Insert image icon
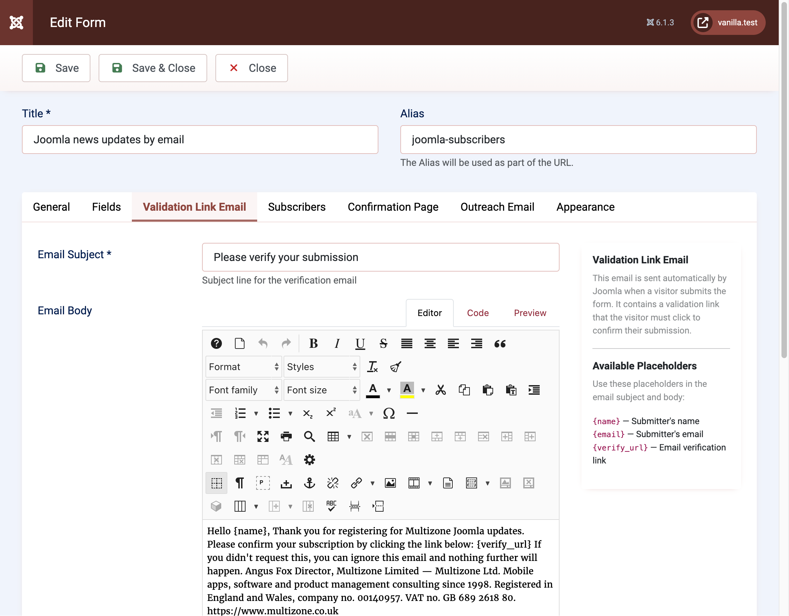 (x=390, y=483)
